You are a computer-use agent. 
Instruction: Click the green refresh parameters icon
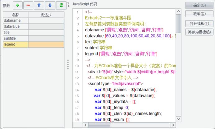(61, 6)
